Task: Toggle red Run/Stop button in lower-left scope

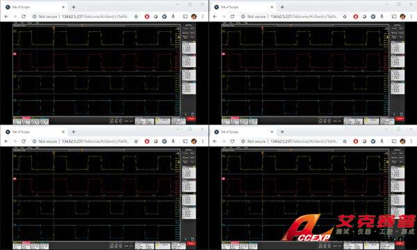Action: (x=191, y=243)
